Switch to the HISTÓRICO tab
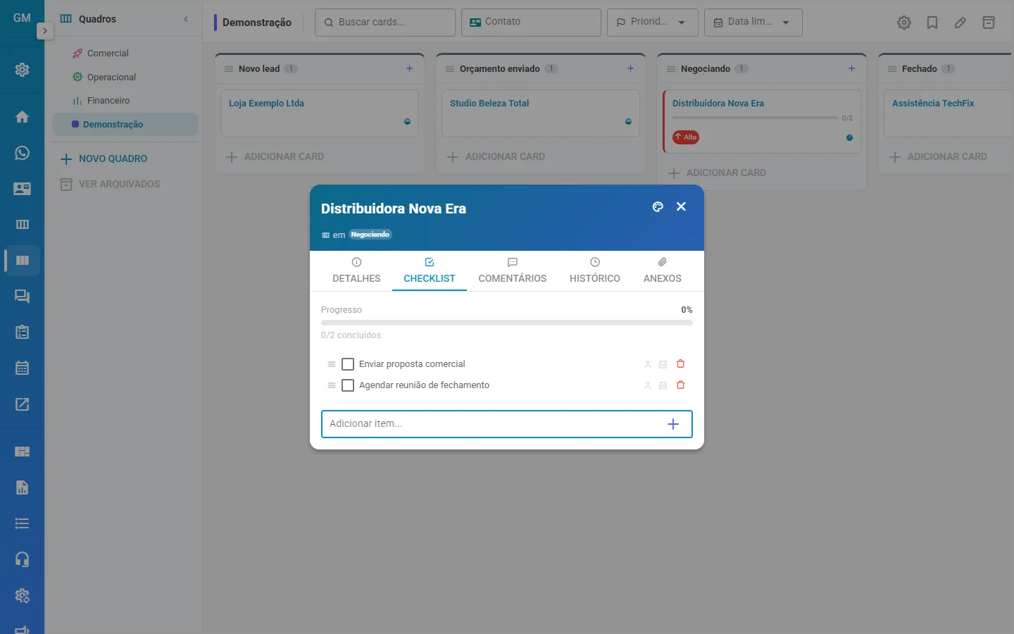This screenshot has height=634, width=1014. click(595, 271)
